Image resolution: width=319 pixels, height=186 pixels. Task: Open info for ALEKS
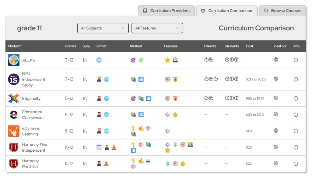(x=296, y=60)
